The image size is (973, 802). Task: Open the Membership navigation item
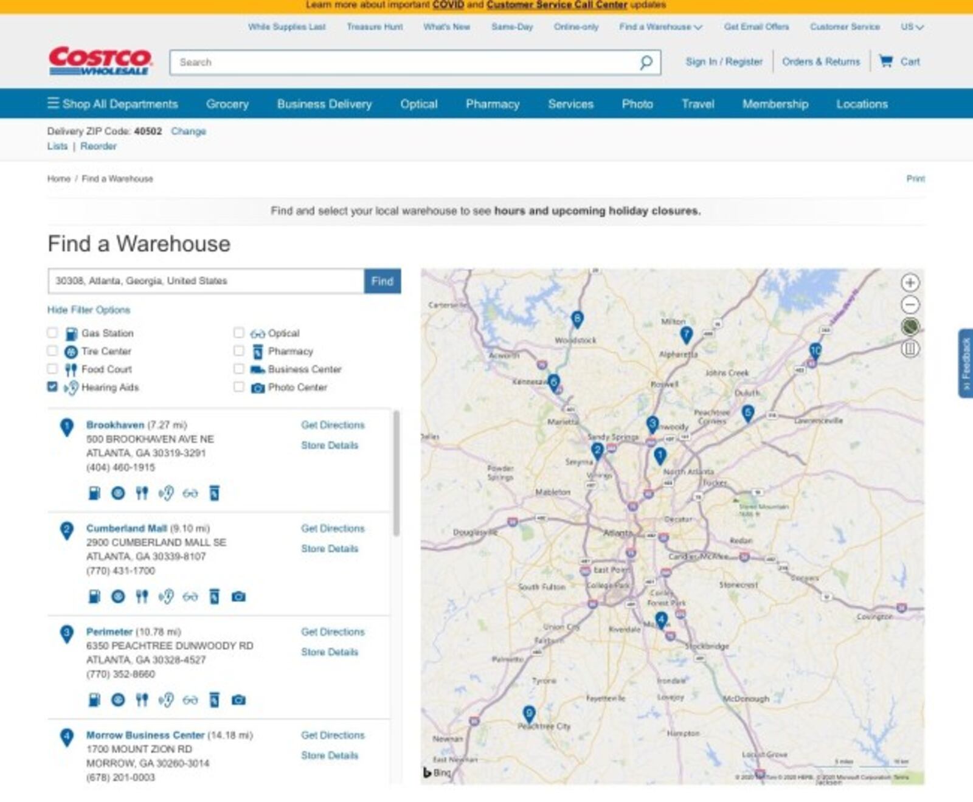pos(775,104)
